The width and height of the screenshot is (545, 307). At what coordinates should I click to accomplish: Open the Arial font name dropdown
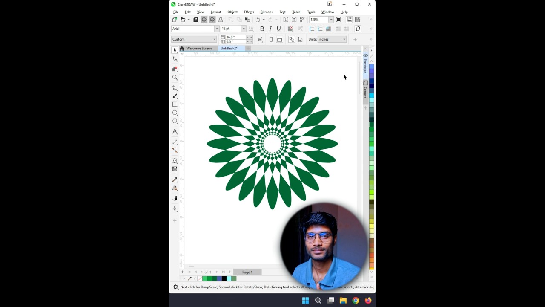point(217,29)
